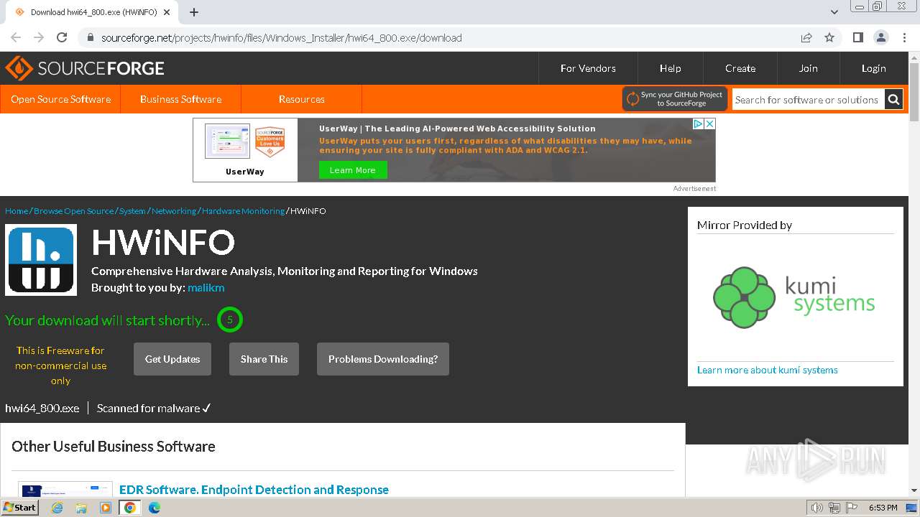Image resolution: width=920 pixels, height=517 pixels.
Task: Click the forward navigation arrow
Action: coord(39,37)
